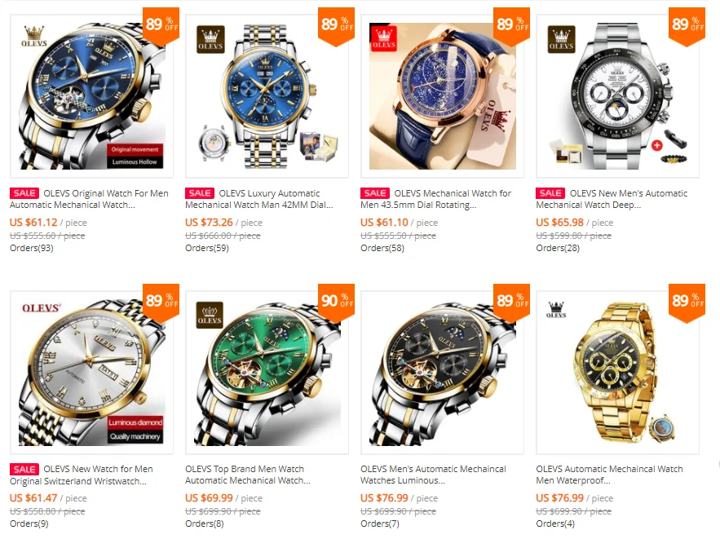Viewport: 720px width, 539px height.
Task: Click the 90% OFF badge on green watch
Action: (x=336, y=303)
